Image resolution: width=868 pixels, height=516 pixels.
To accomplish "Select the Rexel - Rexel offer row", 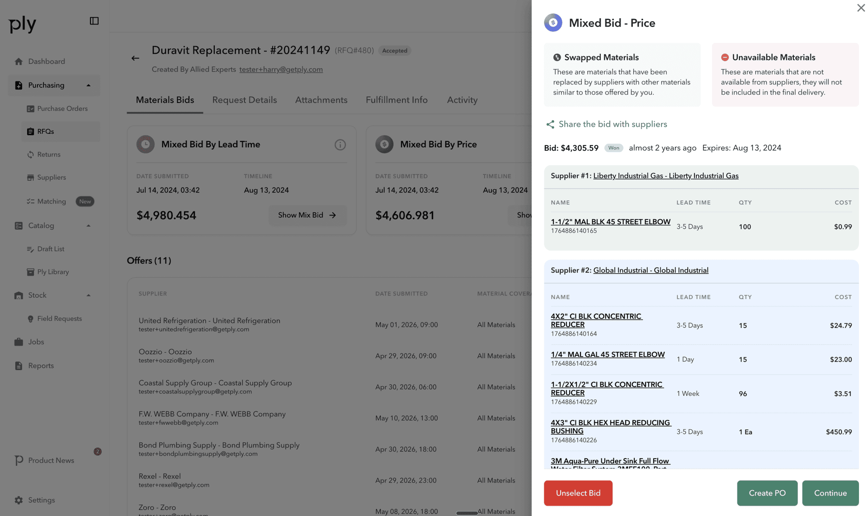I will pyautogui.click(x=329, y=481).
